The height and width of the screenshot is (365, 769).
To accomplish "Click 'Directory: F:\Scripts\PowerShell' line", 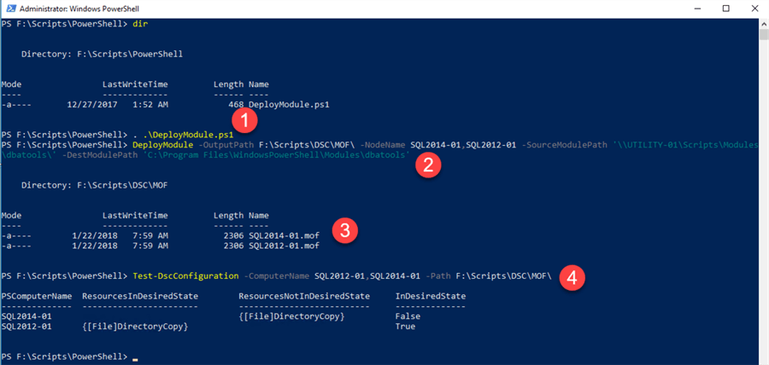I will pos(102,55).
